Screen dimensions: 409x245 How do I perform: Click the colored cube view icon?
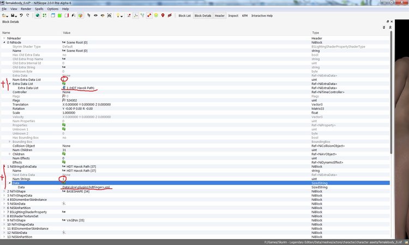[x=80, y=16]
